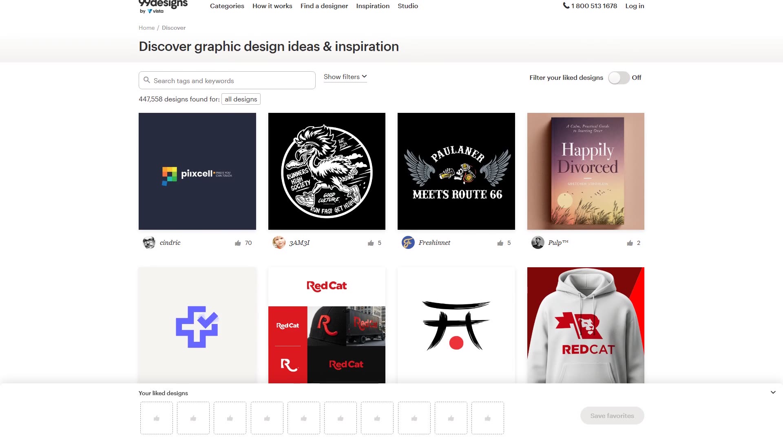This screenshot has height=440, width=783.
Task: Click the magnifier icon in the search box
Action: click(x=147, y=80)
